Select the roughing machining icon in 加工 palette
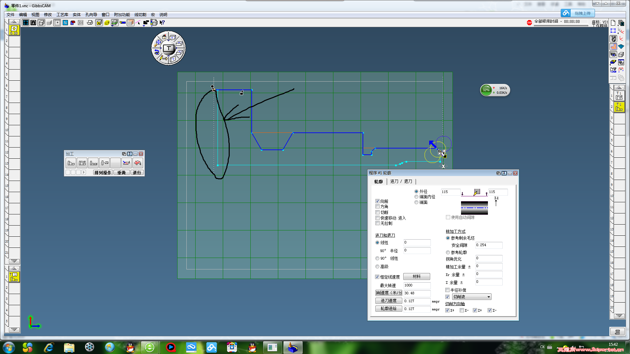The height and width of the screenshot is (354, 630). pos(82,163)
